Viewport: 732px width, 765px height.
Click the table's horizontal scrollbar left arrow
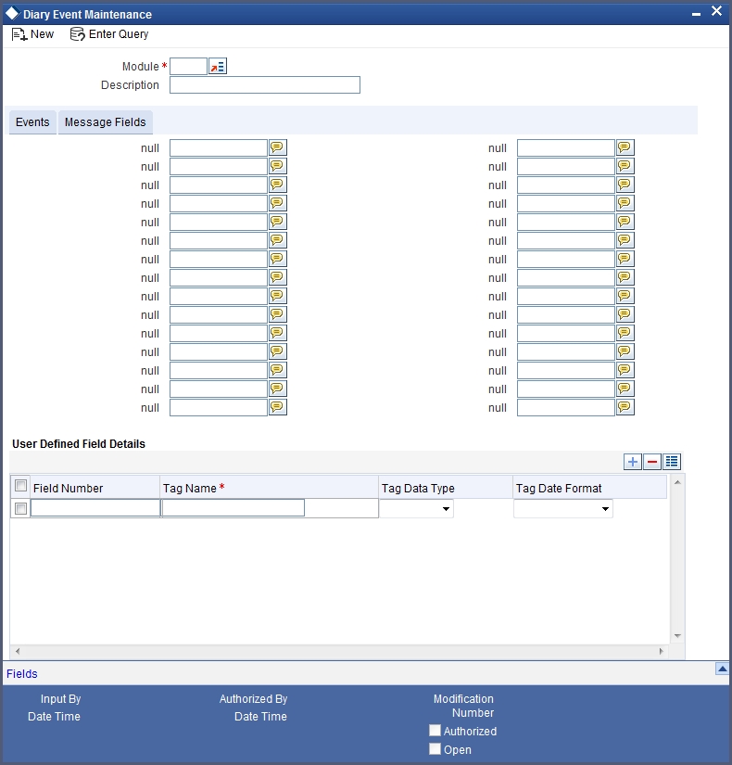(x=18, y=651)
